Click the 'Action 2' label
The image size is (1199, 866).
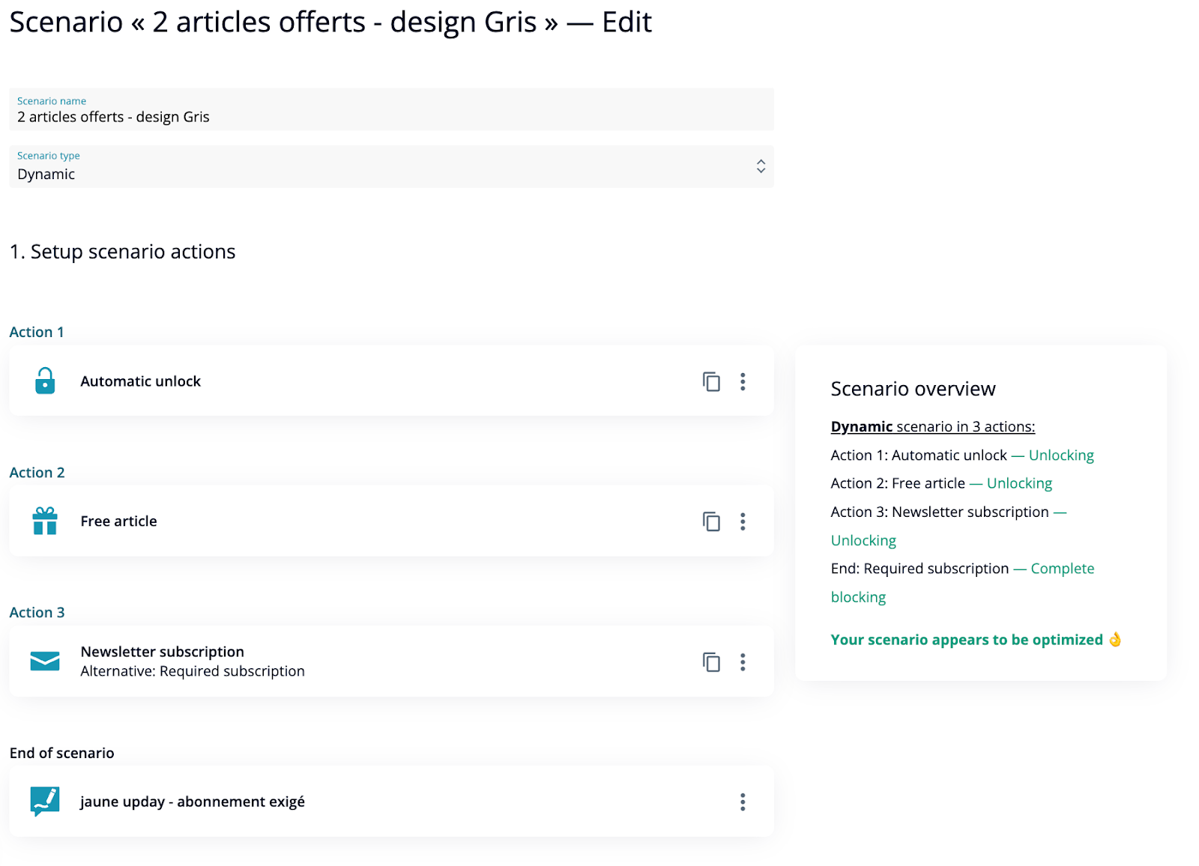pos(37,473)
